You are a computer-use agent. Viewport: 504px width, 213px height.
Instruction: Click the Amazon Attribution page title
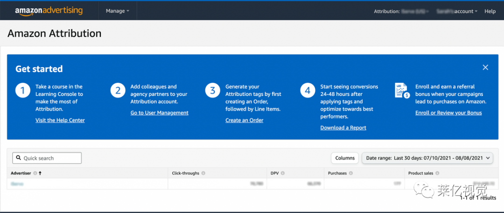(x=54, y=33)
